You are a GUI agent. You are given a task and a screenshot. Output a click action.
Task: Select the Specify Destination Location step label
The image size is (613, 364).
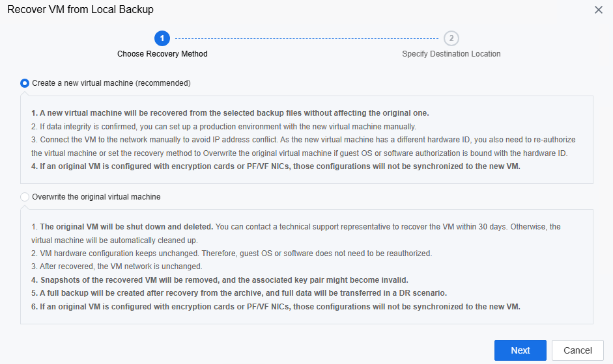[x=451, y=54]
